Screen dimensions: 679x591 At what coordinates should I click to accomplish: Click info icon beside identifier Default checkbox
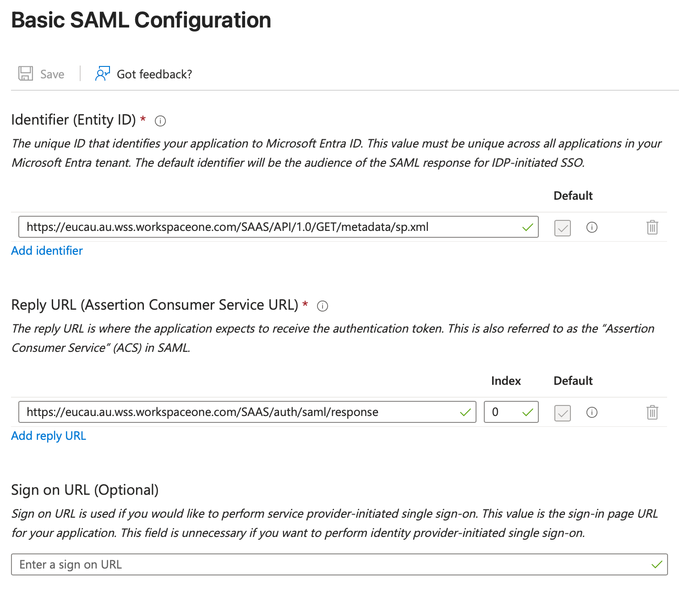tap(592, 227)
